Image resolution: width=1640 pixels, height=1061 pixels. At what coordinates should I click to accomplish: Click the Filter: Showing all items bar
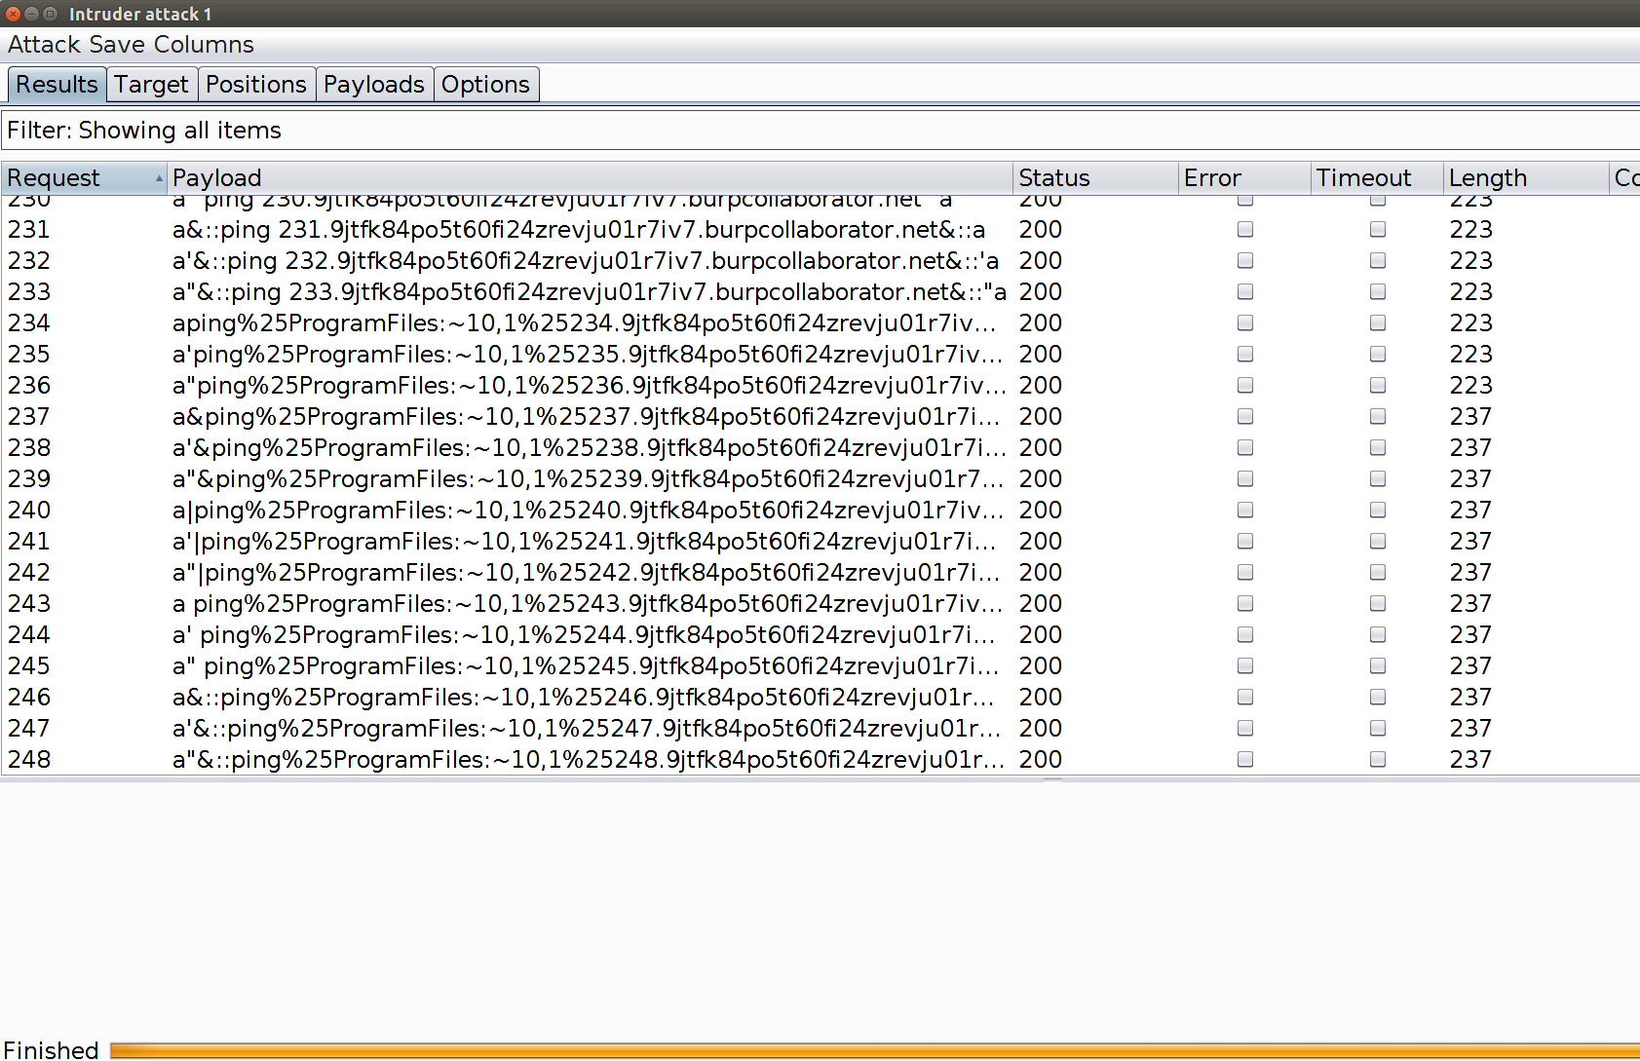[820, 131]
